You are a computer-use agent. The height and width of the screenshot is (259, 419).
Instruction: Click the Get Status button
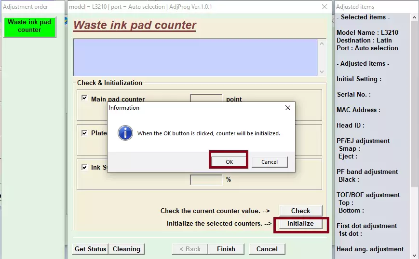pos(90,249)
